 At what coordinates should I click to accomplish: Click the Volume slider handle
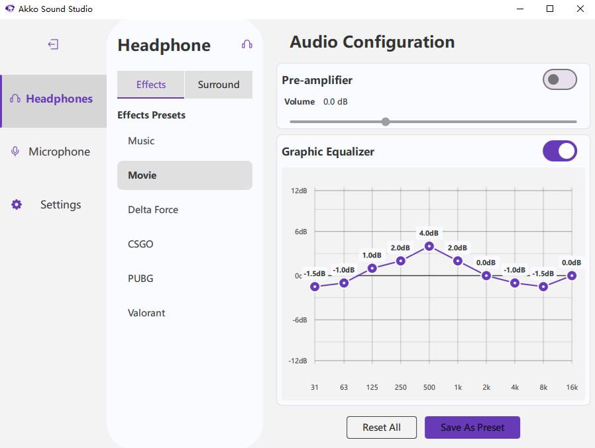click(x=386, y=122)
